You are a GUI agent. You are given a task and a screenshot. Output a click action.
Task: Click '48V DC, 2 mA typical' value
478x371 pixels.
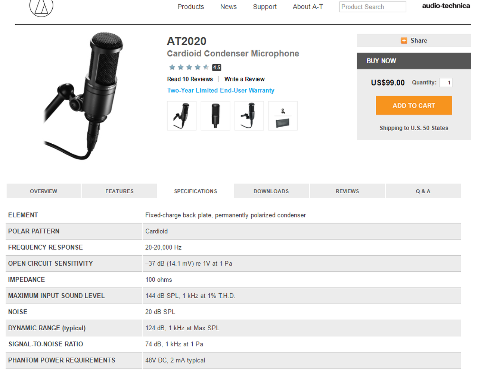pos(175,360)
